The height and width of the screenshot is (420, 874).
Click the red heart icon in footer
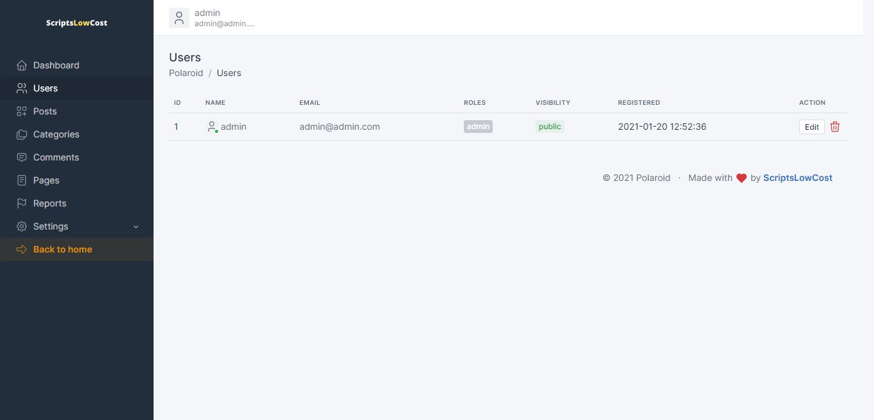coord(742,178)
